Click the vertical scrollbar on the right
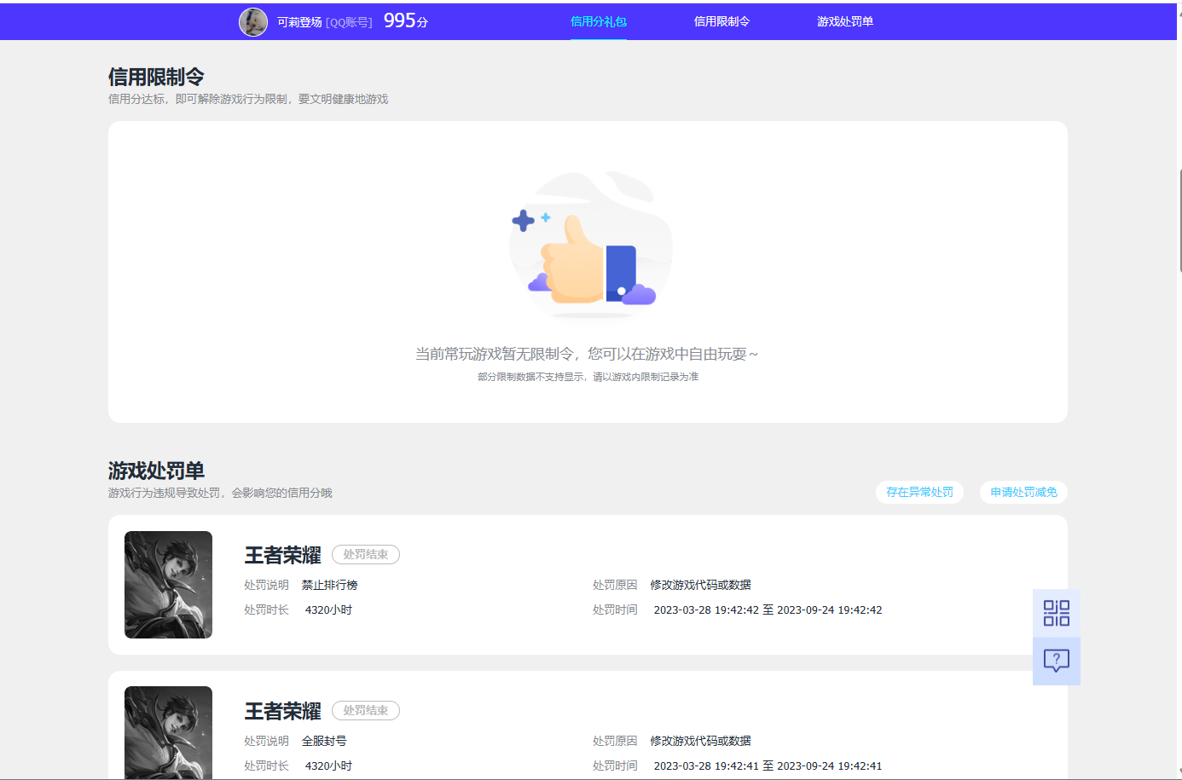 tap(1178, 170)
